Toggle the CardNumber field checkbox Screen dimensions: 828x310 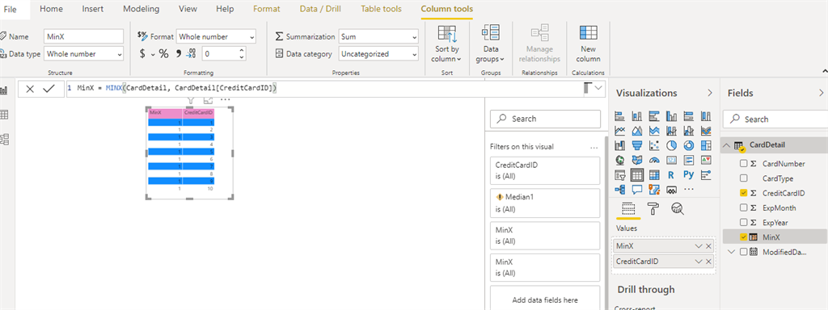click(744, 164)
